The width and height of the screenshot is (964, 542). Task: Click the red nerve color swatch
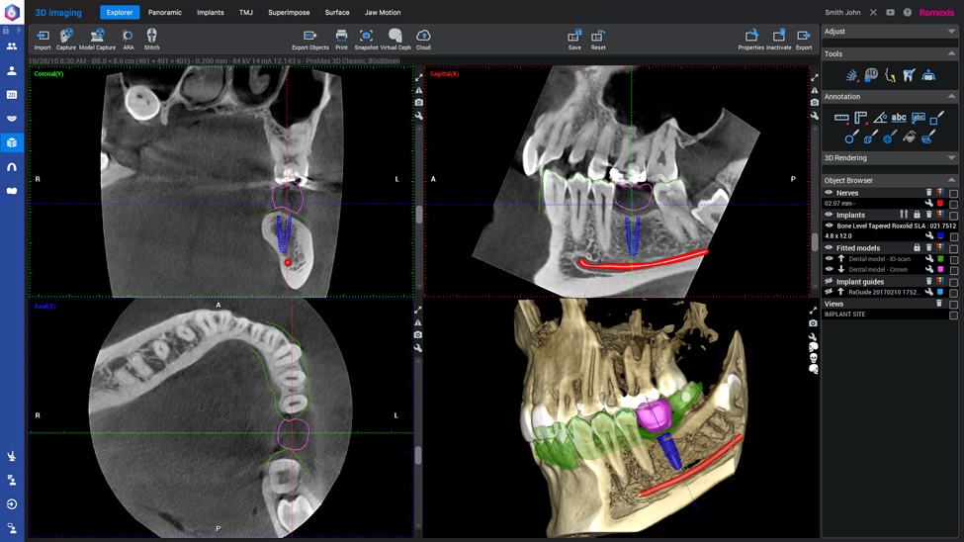[x=940, y=204]
